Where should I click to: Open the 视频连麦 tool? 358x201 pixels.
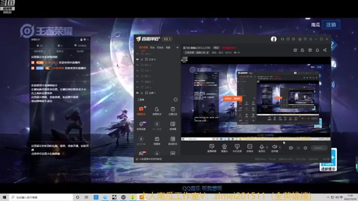[x=141, y=126]
